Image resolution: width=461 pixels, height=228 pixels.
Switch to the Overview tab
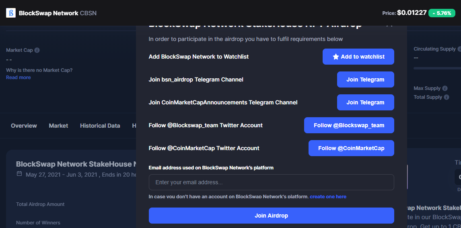tap(24, 126)
